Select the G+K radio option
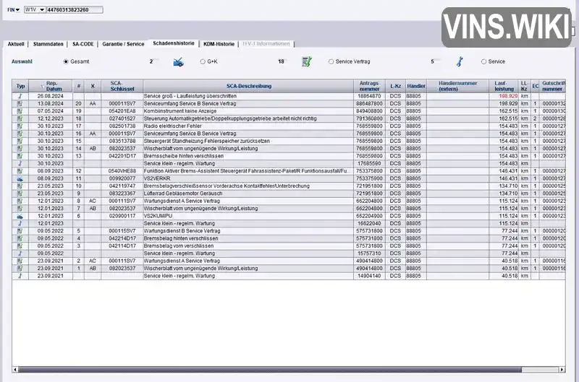The height and width of the screenshot is (382, 579). click(203, 62)
